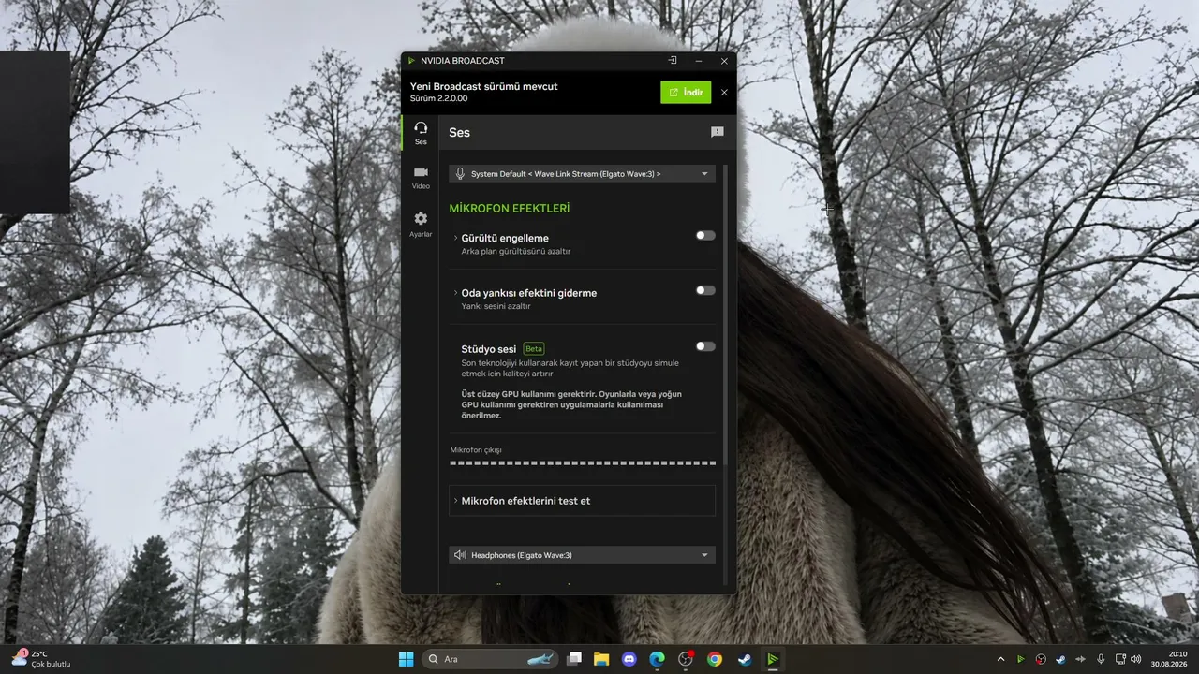Image resolution: width=1199 pixels, height=674 pixels.
Task: Switch to the Video tab
Action: pos(421,178)
